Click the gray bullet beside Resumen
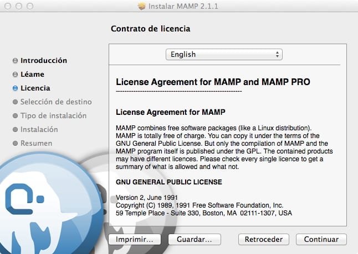358x254 pixels. click(15, 144)
